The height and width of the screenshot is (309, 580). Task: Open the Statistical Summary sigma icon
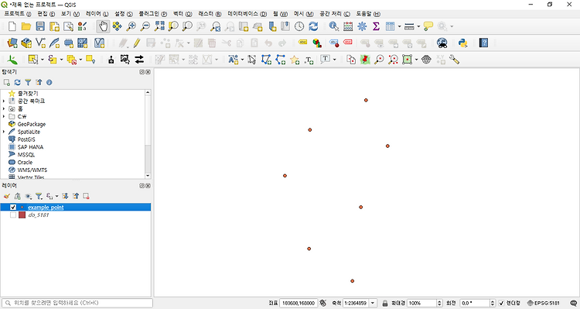click(x=376, y=26)
